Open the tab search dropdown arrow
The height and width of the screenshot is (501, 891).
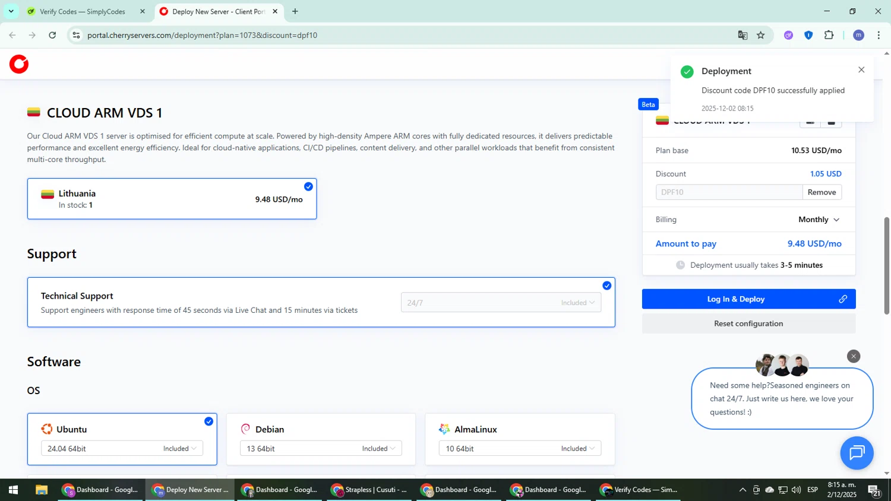(11, 11)
